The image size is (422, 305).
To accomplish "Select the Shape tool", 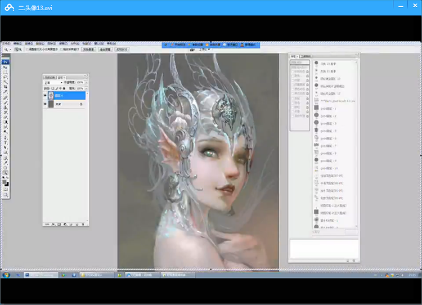I will point(6,152).
